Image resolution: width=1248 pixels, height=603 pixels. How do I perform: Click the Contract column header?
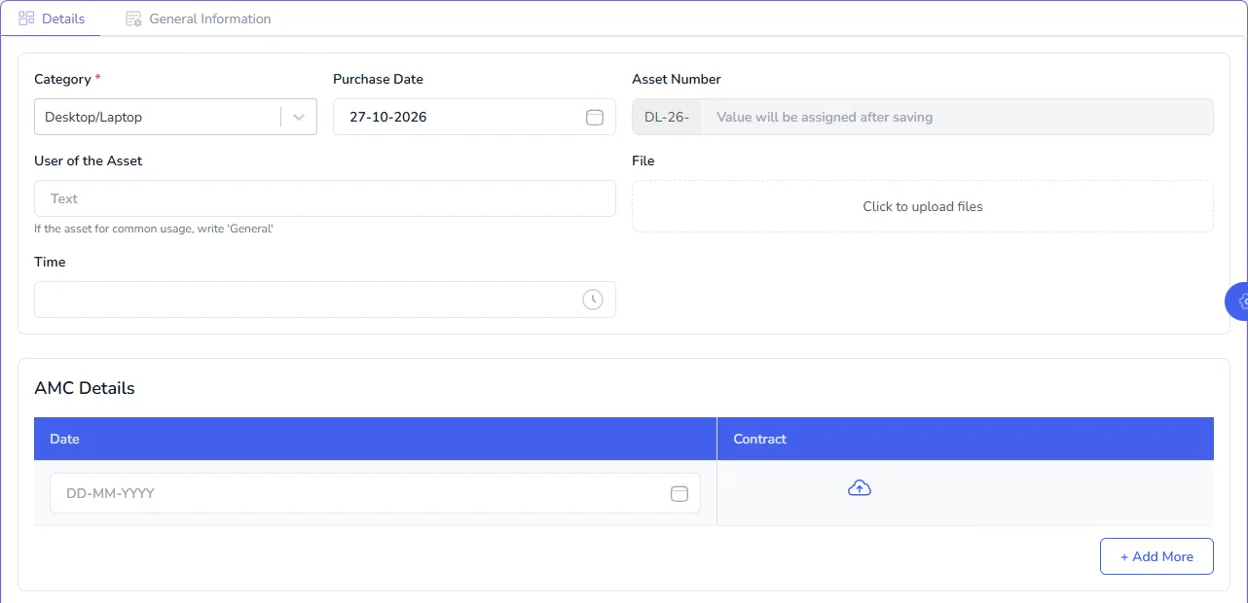[966, 439]
